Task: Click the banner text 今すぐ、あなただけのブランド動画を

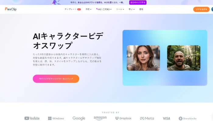Action: tap(87, 2)
